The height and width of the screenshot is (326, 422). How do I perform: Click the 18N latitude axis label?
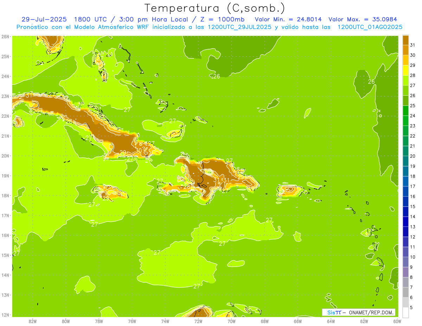tap(5, 196)
